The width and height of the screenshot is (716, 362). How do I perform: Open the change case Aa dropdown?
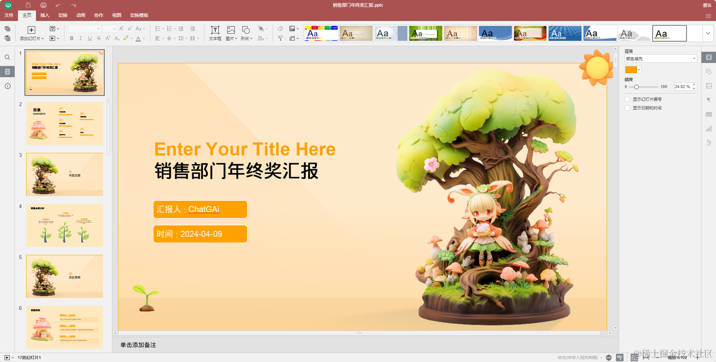tap(140, 29)
